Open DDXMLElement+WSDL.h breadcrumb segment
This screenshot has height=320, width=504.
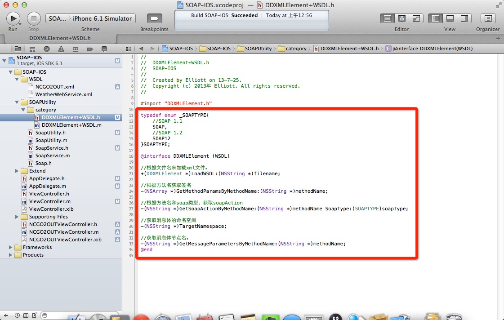346,49
